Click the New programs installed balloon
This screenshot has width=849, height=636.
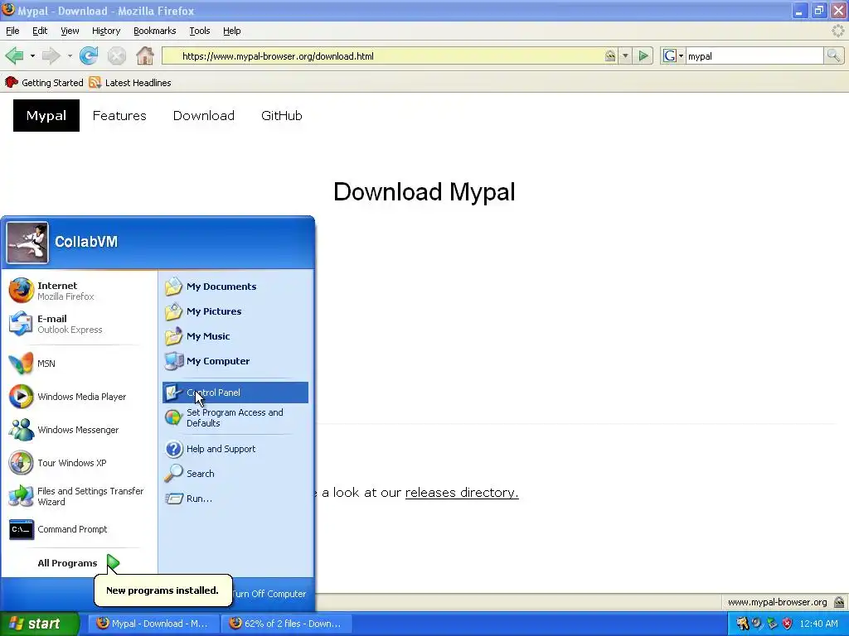tap(163, 590)
